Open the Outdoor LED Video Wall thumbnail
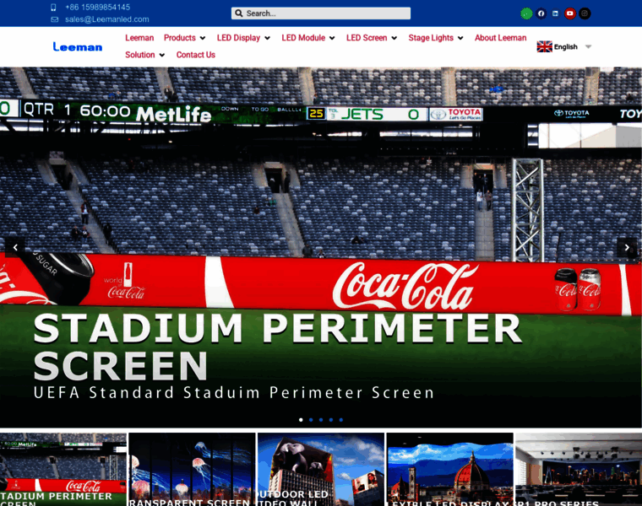 click(321, 469)
